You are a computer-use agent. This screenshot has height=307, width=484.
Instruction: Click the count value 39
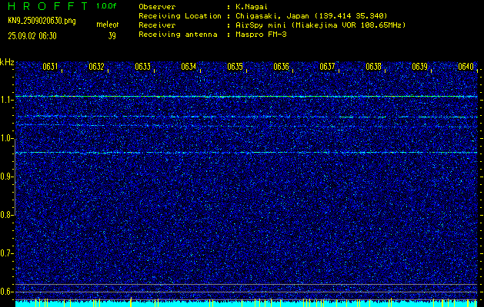[x=112, y=36]
